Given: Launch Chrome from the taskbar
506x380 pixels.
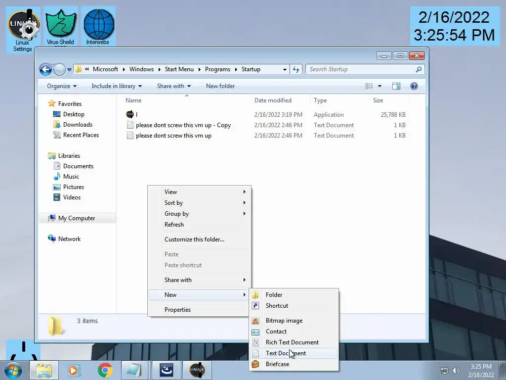Looking at the screenshot, I should coord(105,370).
